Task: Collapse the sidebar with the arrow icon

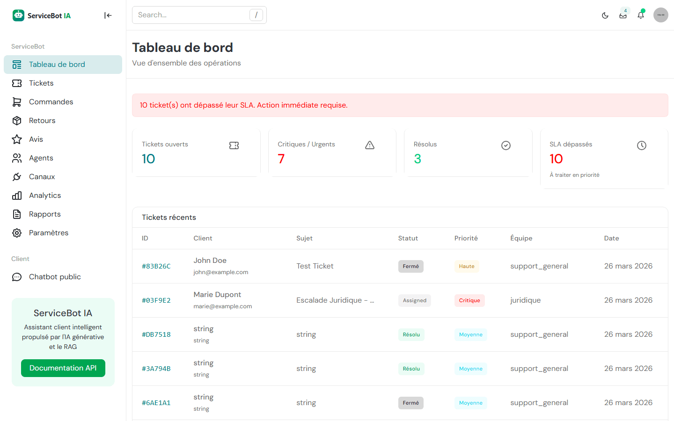Action: coord(108,15)
